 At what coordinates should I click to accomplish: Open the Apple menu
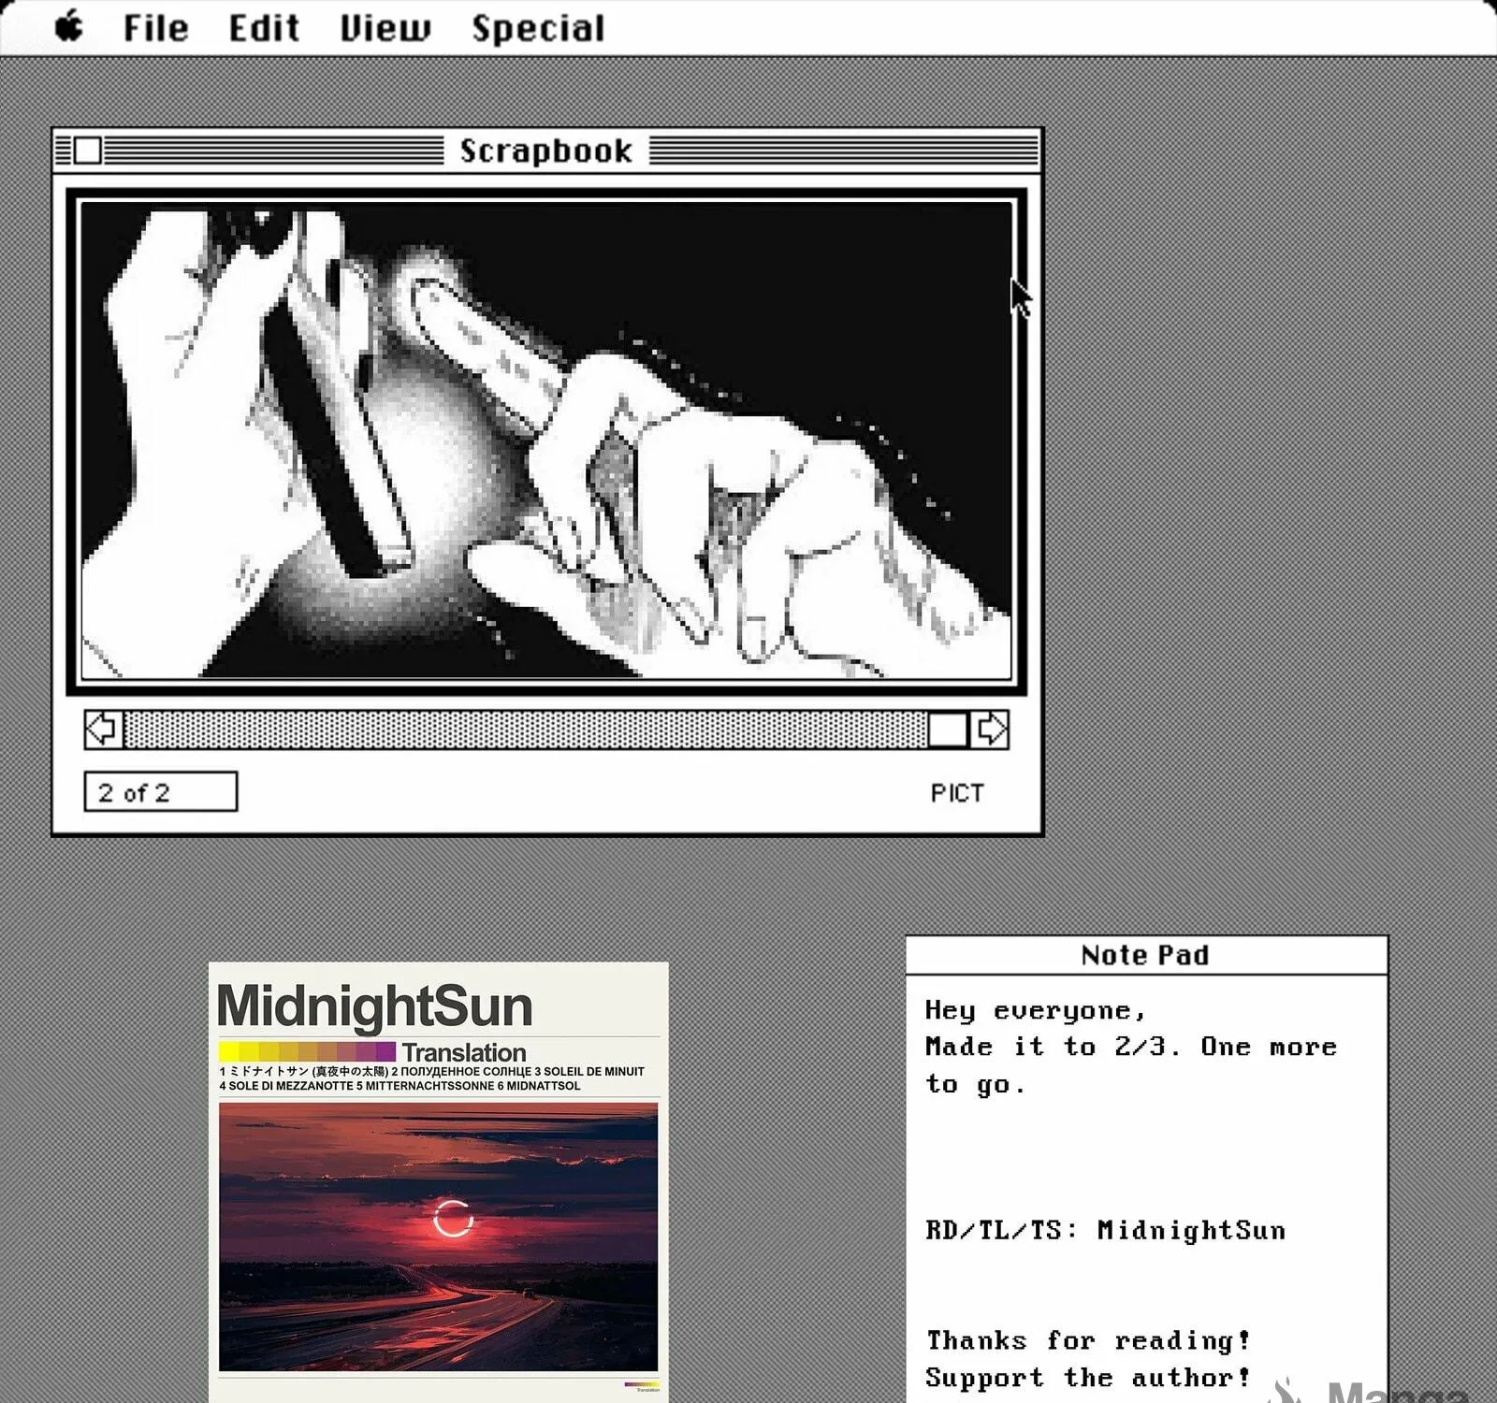[69, 26]
